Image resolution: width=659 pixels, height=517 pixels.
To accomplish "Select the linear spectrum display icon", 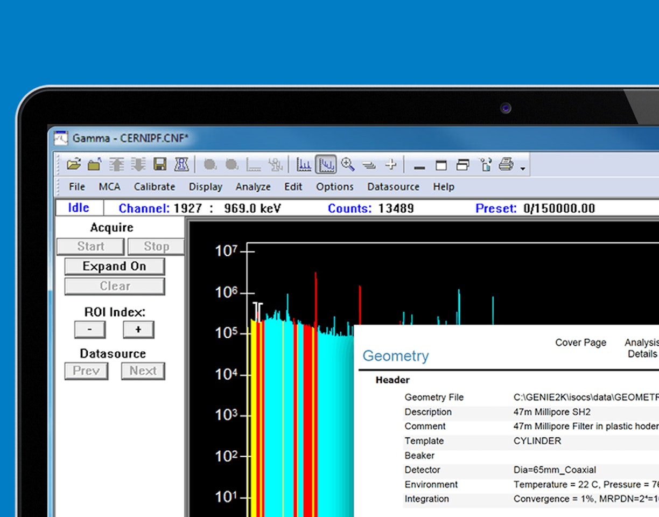I will (x=304, y=165).
